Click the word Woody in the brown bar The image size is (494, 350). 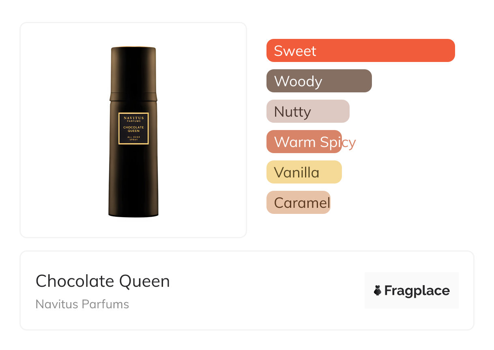pos(298,81)
